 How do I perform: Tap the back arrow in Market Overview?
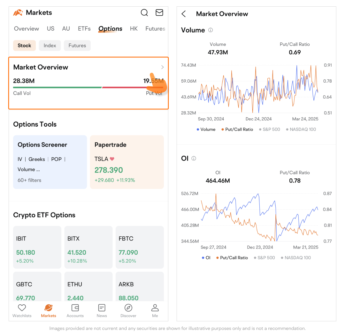(183, 14)
